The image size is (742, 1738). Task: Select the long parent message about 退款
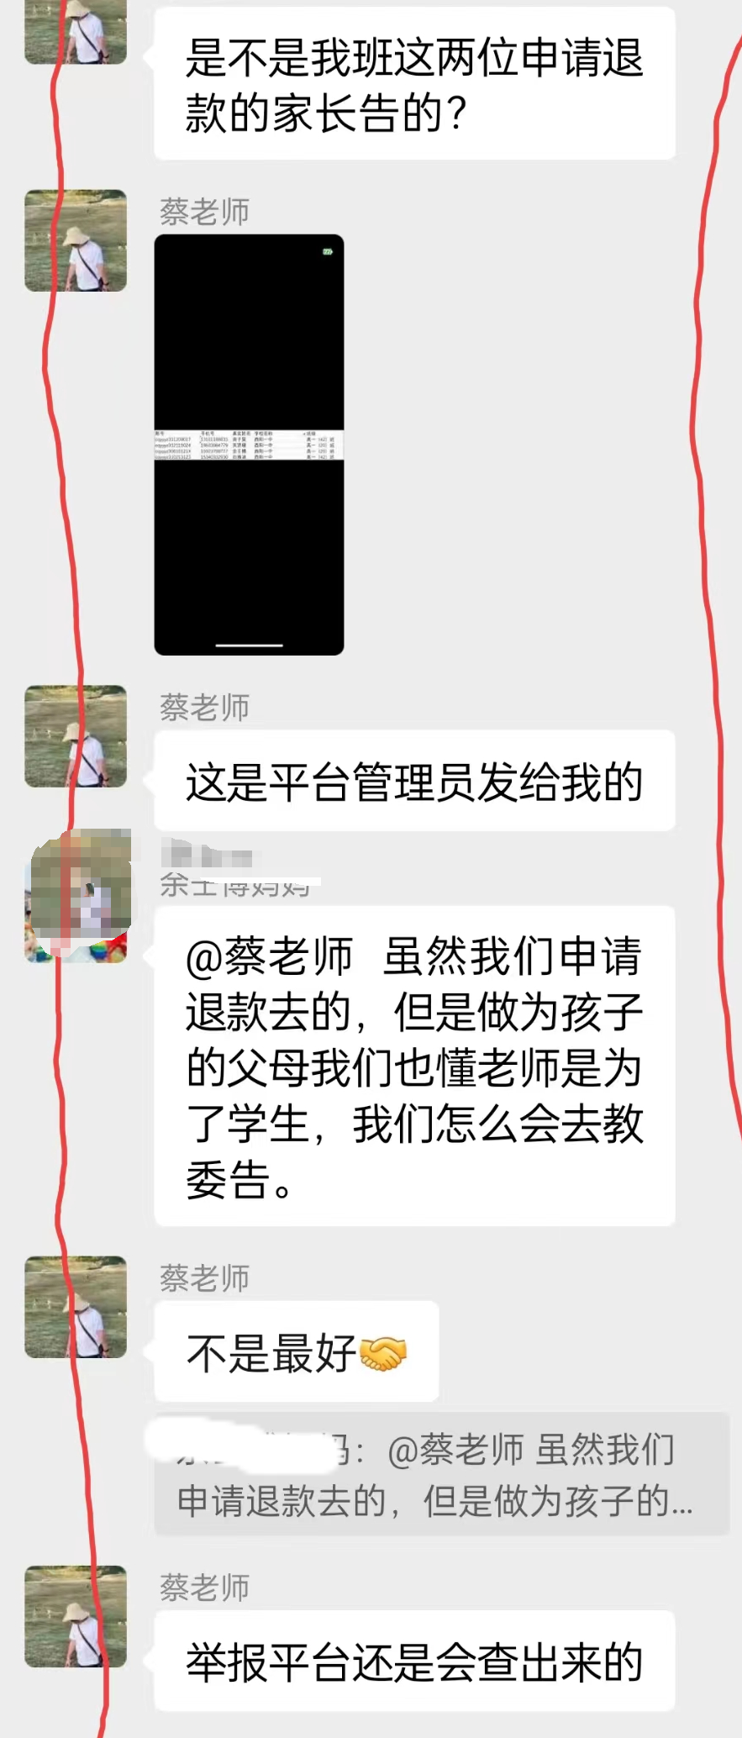(x=415, y=1066)
